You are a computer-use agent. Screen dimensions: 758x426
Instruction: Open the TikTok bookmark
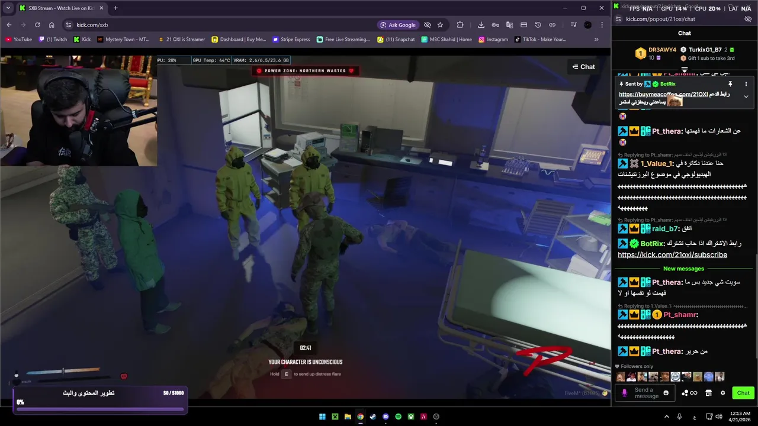540,40
